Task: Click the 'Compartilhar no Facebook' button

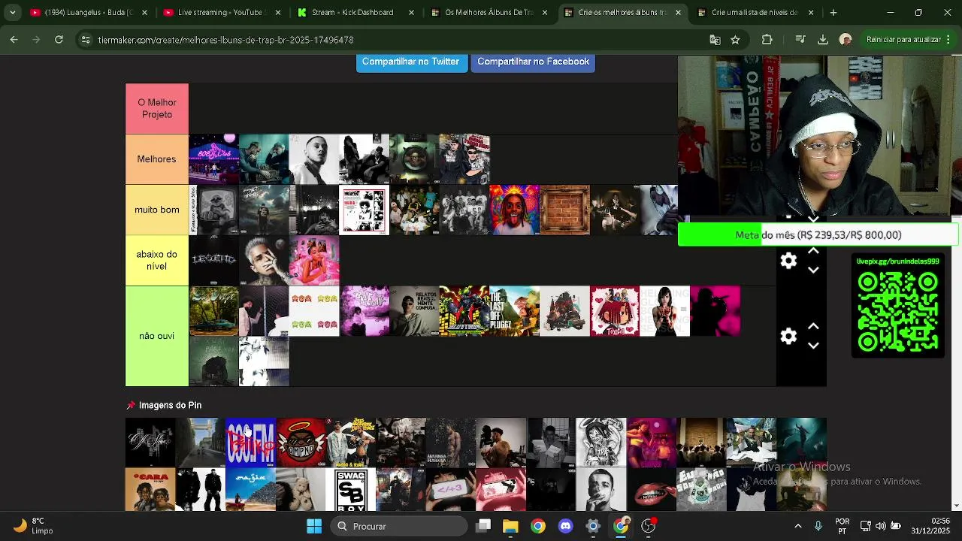Action: pyautogui.click(x=533, y=62)
